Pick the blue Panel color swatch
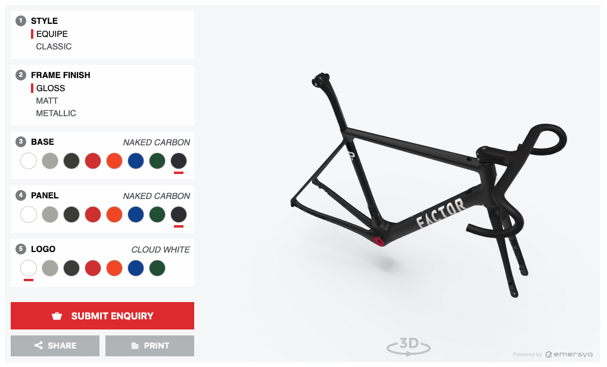The width and height of the screenshot is (607, 367). 136,214
